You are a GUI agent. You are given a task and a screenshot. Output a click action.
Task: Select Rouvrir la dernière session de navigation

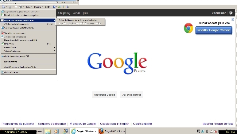coord(28,15)
